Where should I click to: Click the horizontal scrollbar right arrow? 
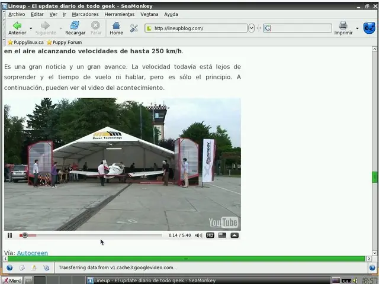click(x=369, y=259)
